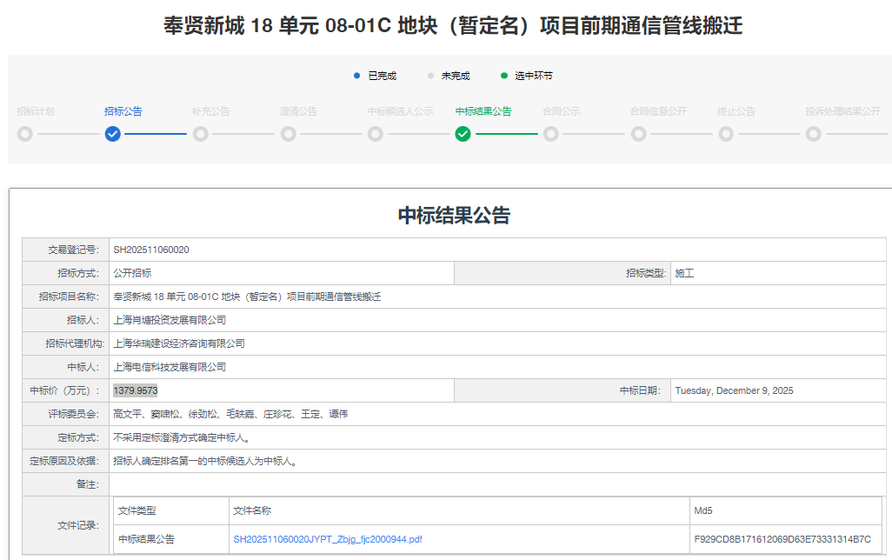Click the blue checkmark under 招标公告
Viewport: 892px width, 560px height.
112,134
